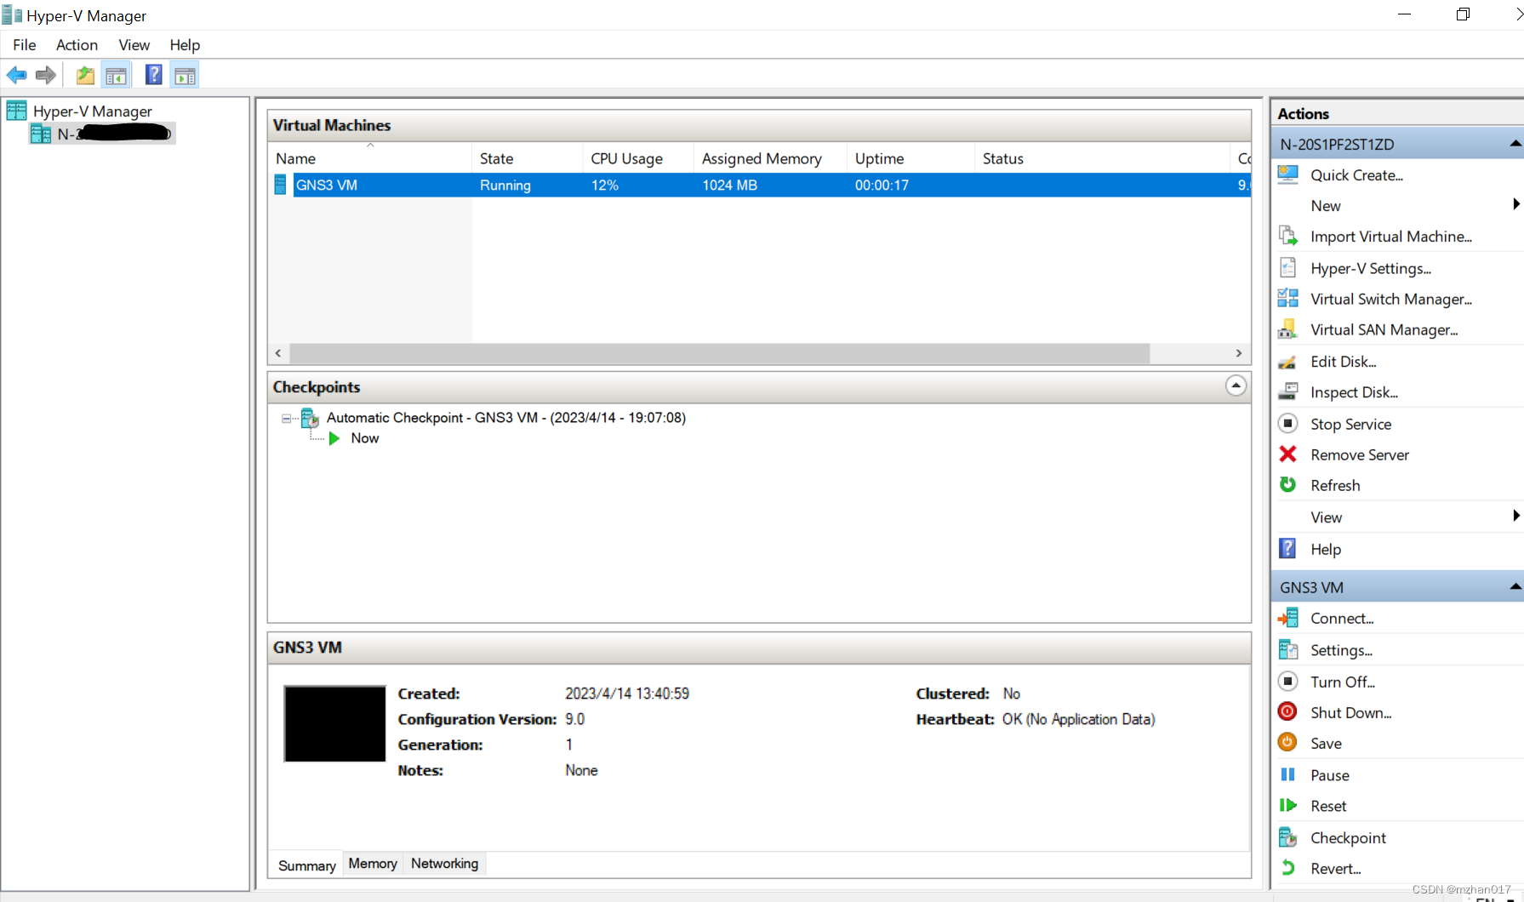Select Automatic Checkpoint - GNS3 VM entry
This screenshot has height=902, width=1524.
(506, 418)
